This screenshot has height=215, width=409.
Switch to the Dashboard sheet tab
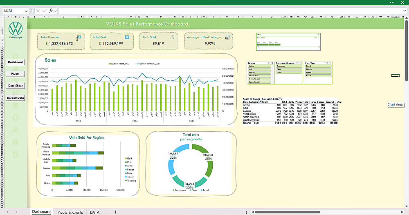point(41,212)
